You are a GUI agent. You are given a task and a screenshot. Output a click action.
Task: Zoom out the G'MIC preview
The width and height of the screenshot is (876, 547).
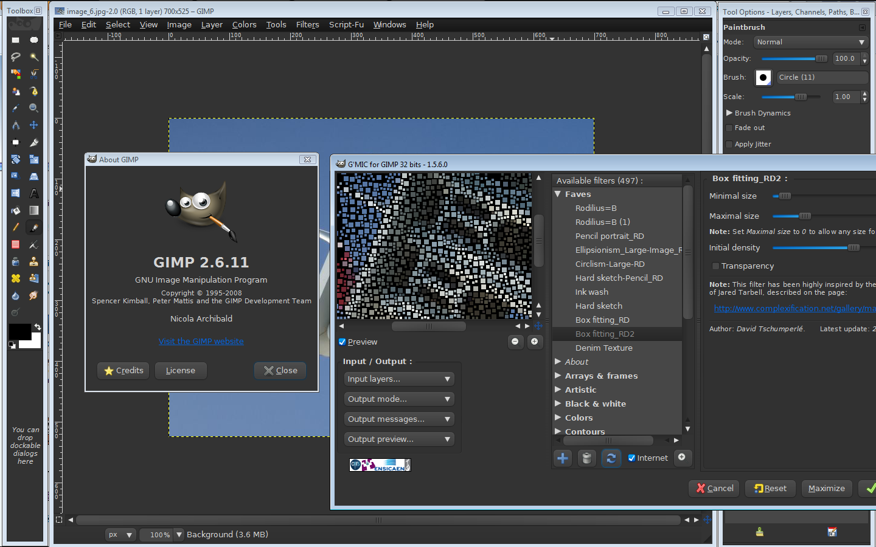[515, 342]
